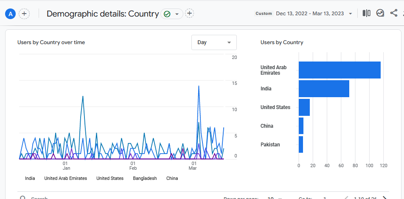Viewport: 404px width, 199px height.
Task: Click the '01 Jan' axis label
Action: [66, 166]
